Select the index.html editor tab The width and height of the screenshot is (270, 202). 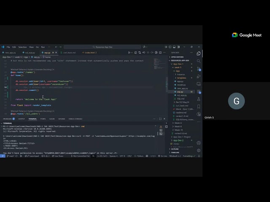pos(90,53)
